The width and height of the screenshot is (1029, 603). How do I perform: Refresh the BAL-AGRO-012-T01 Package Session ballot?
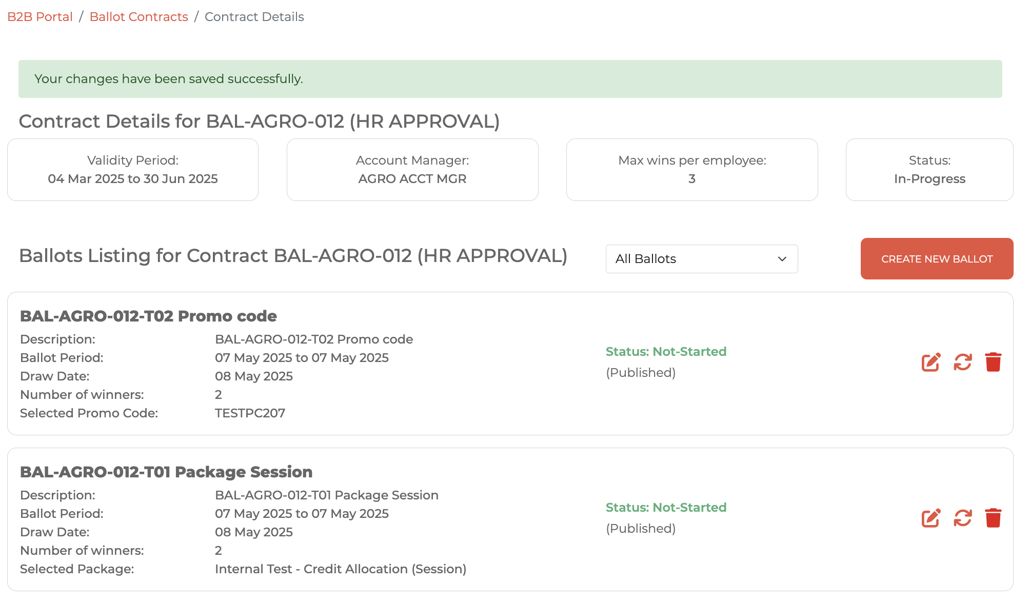tap(962, 518)
